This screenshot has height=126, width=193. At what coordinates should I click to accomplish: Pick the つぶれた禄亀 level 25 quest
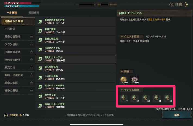(x=76, y=78)
